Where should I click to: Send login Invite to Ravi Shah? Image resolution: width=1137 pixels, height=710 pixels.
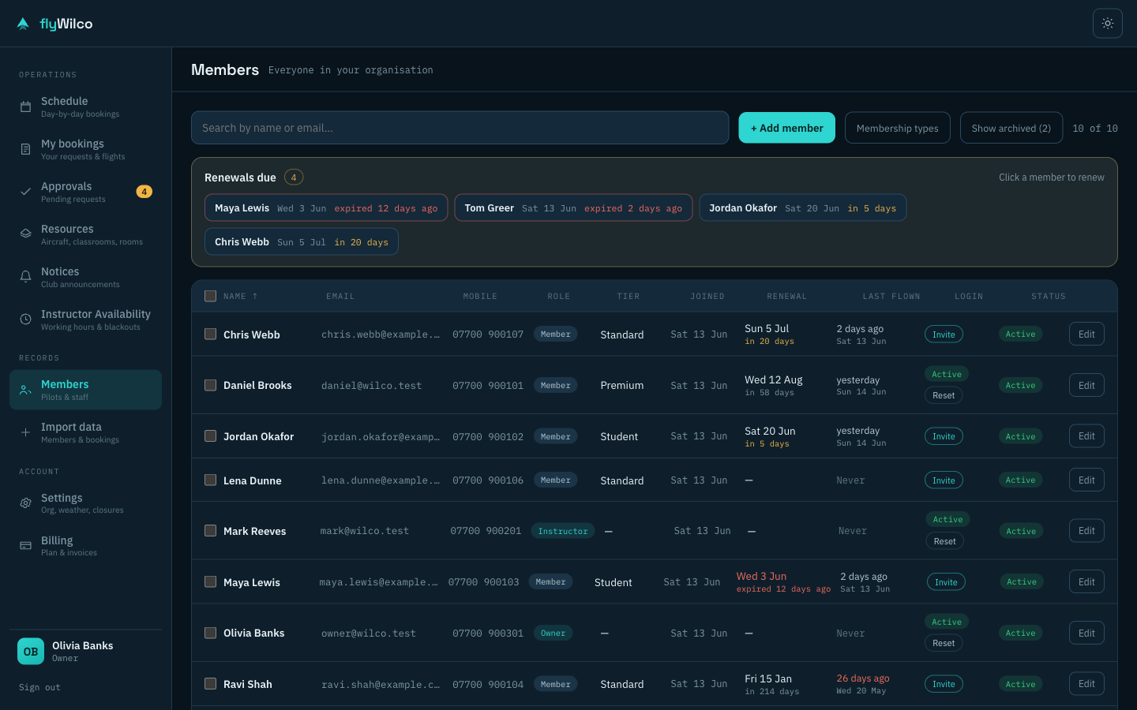tap(944, 684)
